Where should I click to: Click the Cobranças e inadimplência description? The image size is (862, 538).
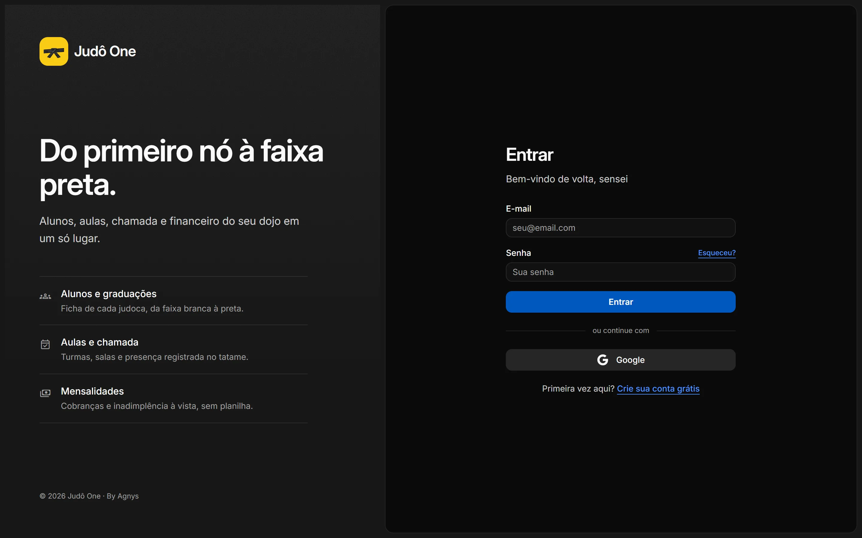tap(157, 406)
